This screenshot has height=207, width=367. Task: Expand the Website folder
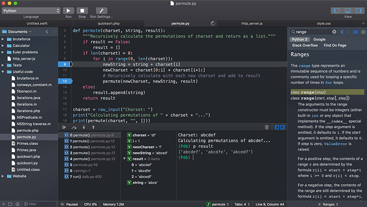(3, 176)
